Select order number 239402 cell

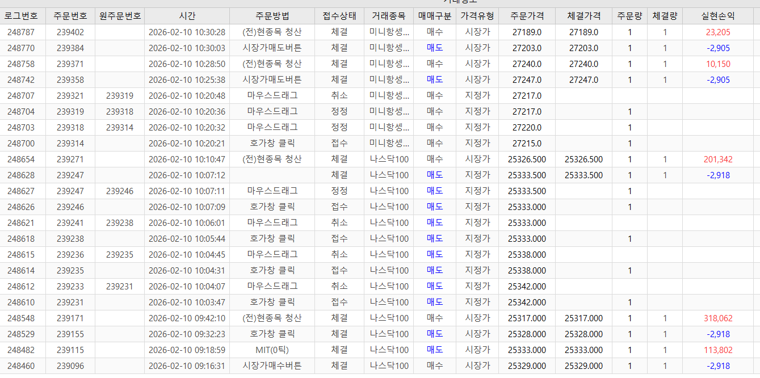[x=70, y=32]
